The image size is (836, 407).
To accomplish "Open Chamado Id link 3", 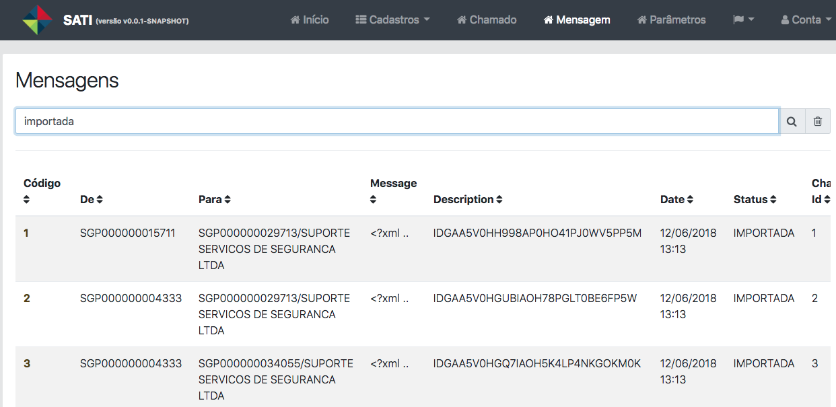I will [x=814, y=363].
